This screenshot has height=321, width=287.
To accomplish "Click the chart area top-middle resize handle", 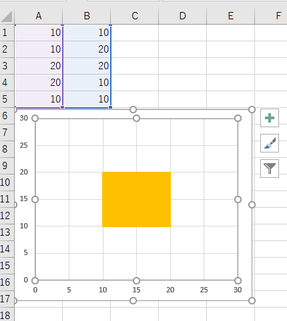I will click(x=133, y=109).
